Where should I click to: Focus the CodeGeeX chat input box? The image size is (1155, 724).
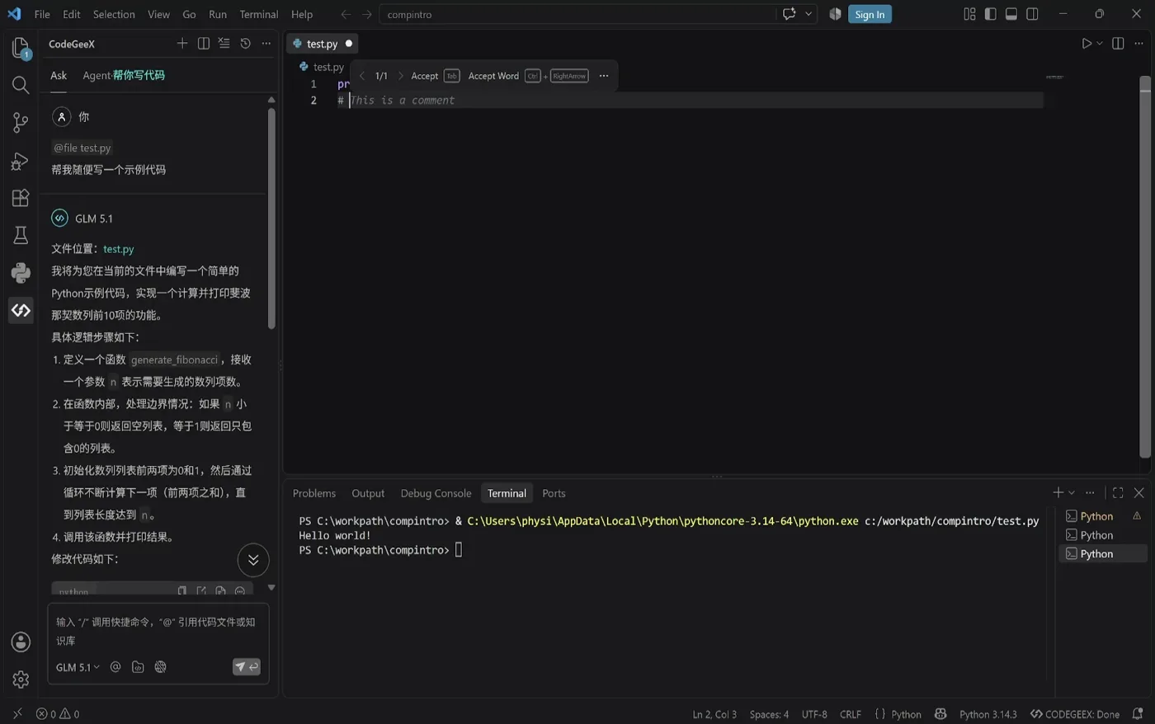tap(158, 631)
